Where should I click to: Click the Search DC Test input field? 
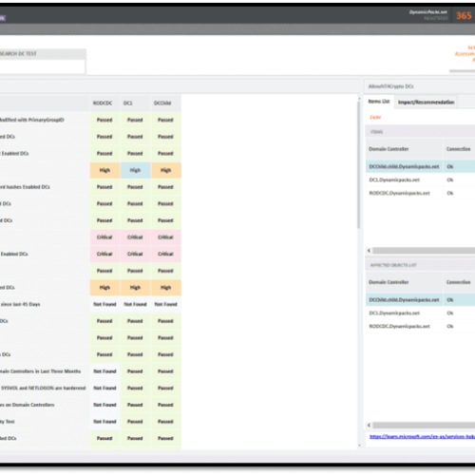[x=42, y=66]
